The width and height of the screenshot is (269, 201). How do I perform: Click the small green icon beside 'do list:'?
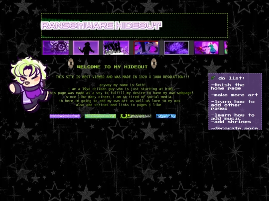(x=213, y=78)
